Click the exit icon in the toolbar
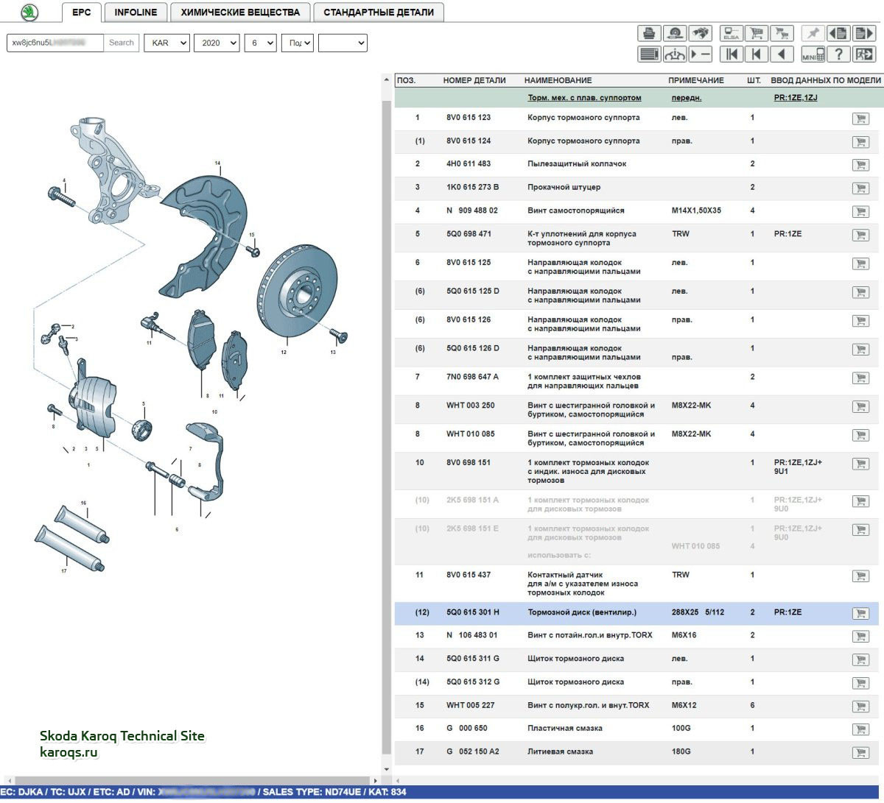Screen dimensions: 884x803 click(863, 54)
